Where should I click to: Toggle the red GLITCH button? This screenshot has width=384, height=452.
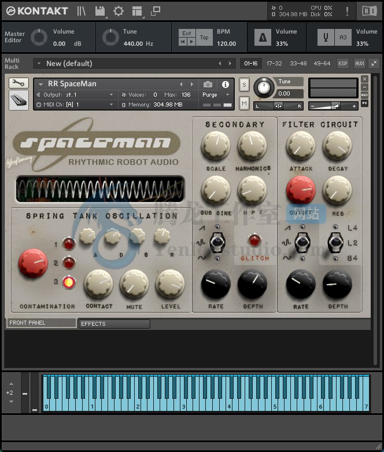point(254,240)
